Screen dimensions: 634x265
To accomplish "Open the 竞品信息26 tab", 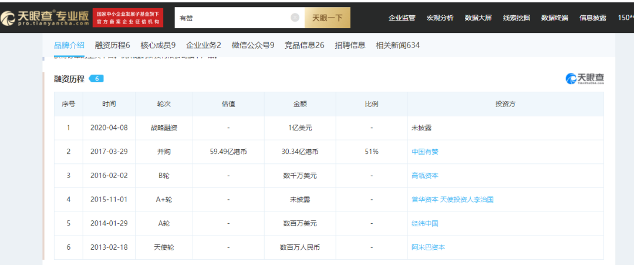I will (x=304, y=45).
